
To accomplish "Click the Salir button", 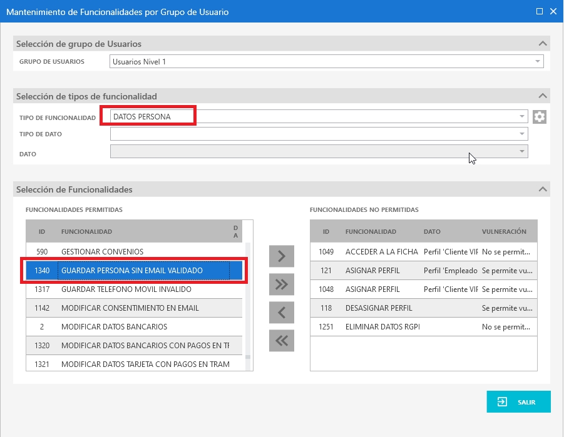I will (518, 402).
